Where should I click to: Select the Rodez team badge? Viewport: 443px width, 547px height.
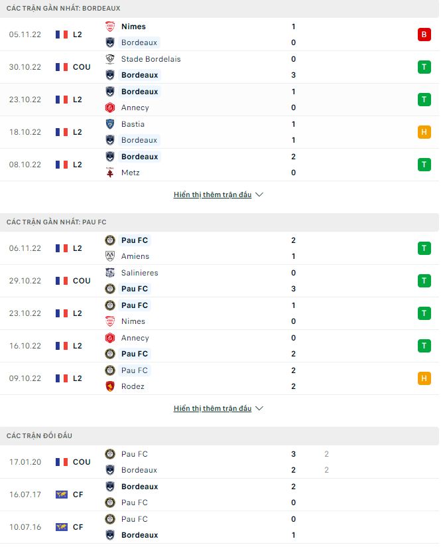[x=109, y=386]
